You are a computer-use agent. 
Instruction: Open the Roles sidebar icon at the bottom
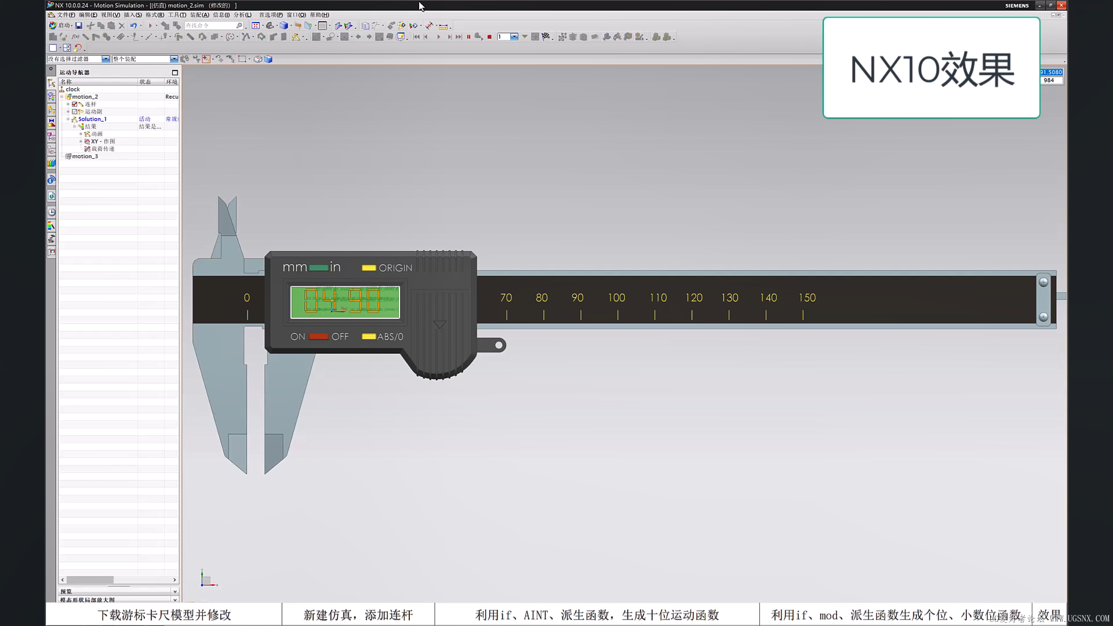point(52,253)
